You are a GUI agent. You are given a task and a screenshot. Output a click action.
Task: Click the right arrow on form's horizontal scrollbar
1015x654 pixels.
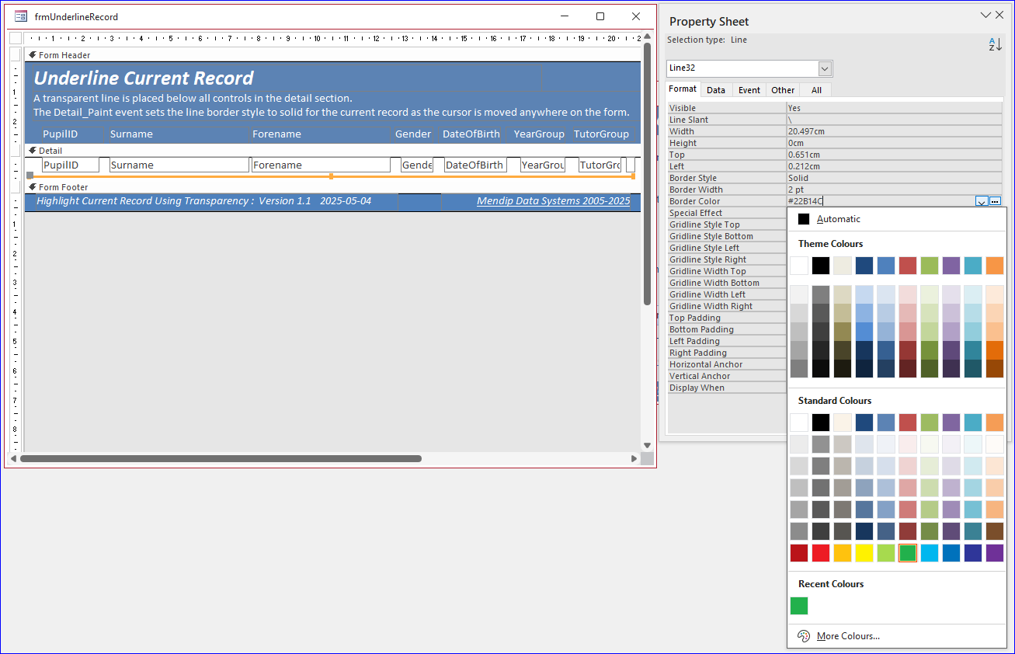coord(634,458)
